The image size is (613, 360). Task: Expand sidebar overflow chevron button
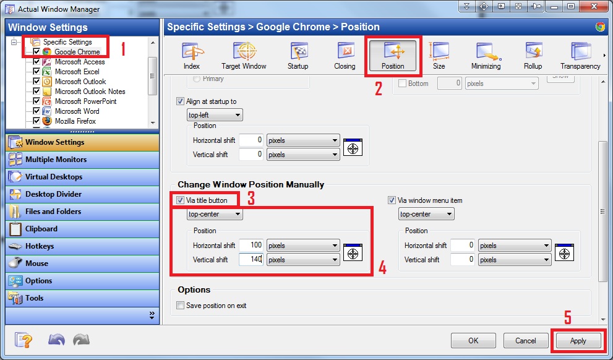pos(152,315)
